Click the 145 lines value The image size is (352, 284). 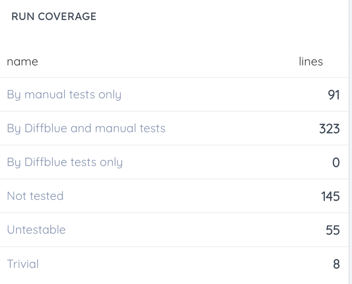(330, 196)
